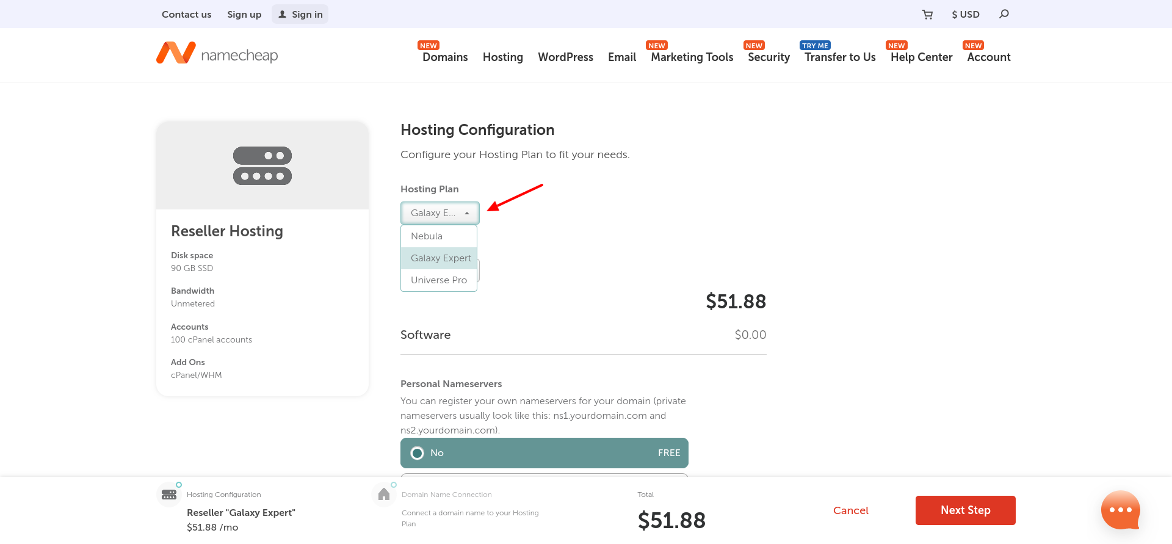Choose Galaxy Expert from the plan list
Screen dimensions: 1172x544
pos(439,258)
